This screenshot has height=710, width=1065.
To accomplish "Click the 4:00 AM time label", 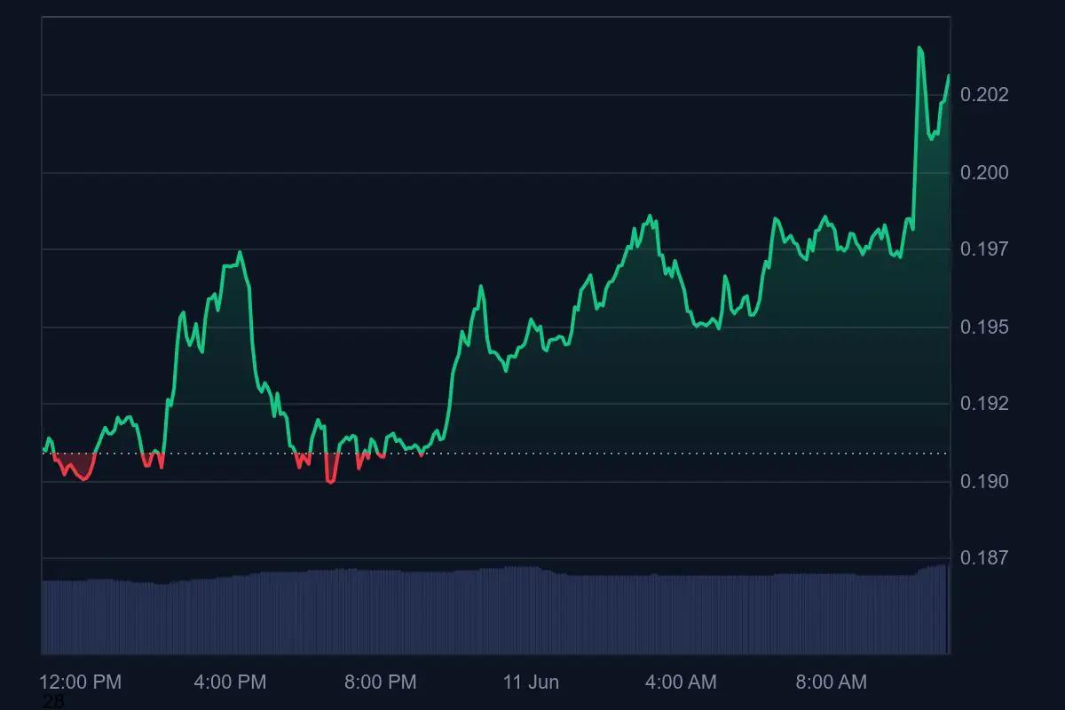I will (x=681, y=682).
